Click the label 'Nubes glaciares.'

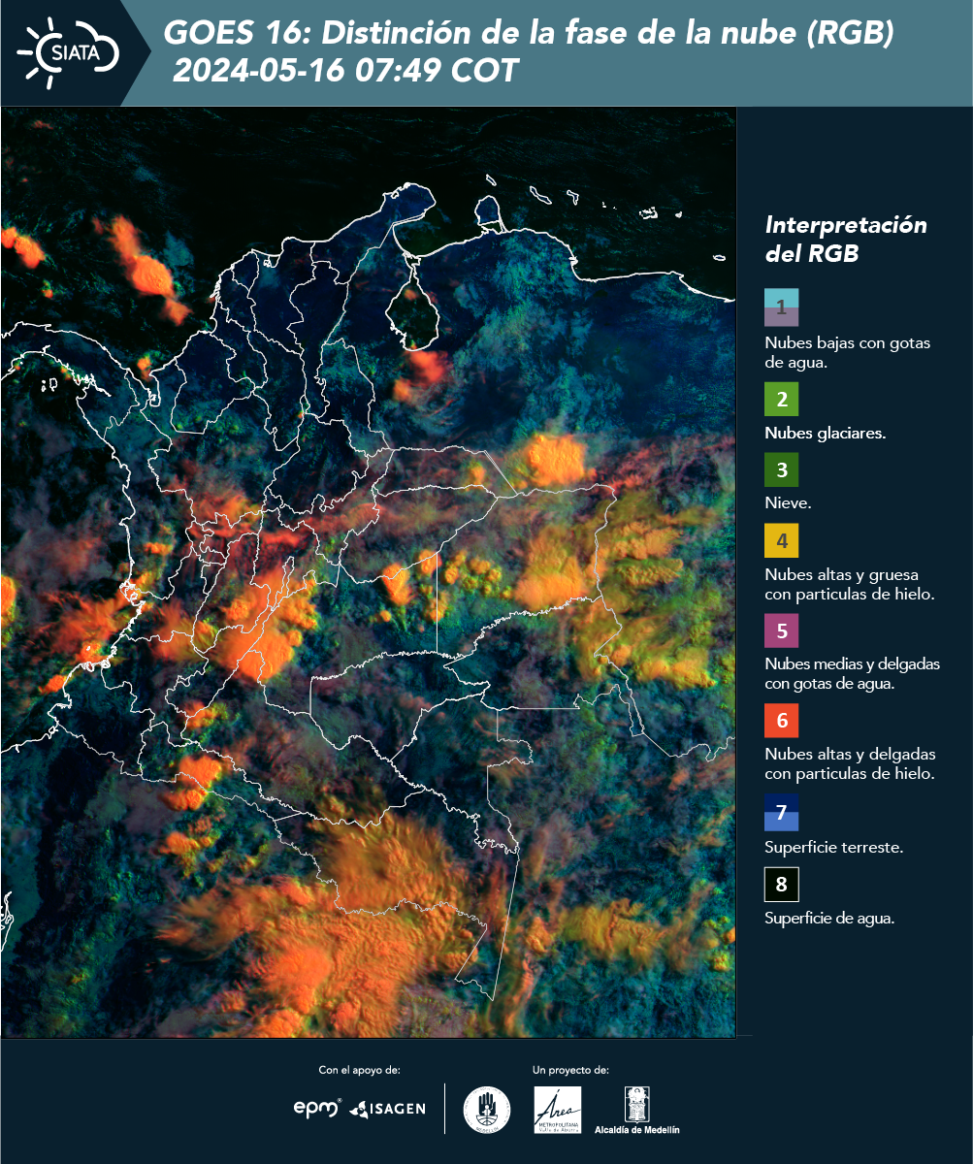coord(825,434)
